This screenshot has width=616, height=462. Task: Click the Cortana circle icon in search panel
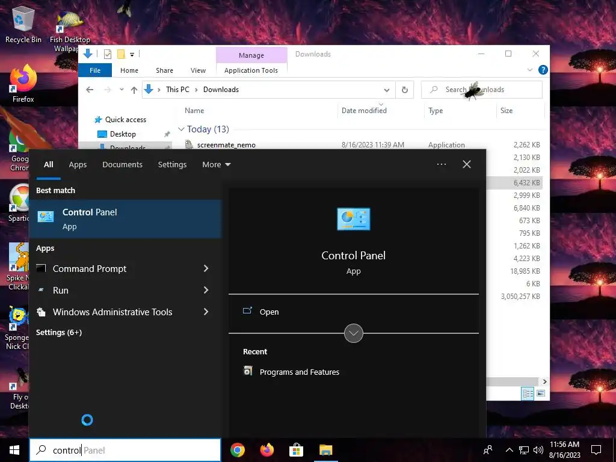(x=87, y=420)
